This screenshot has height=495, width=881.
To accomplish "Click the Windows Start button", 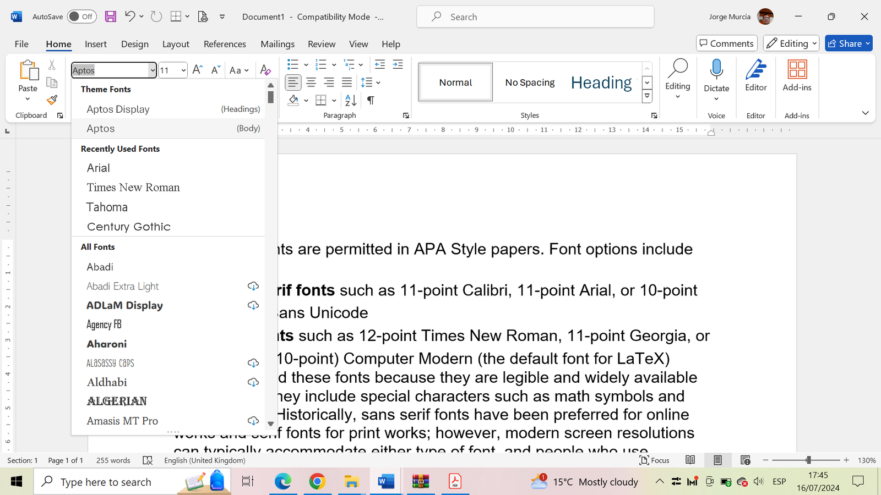I will click(x=17, y=482).
